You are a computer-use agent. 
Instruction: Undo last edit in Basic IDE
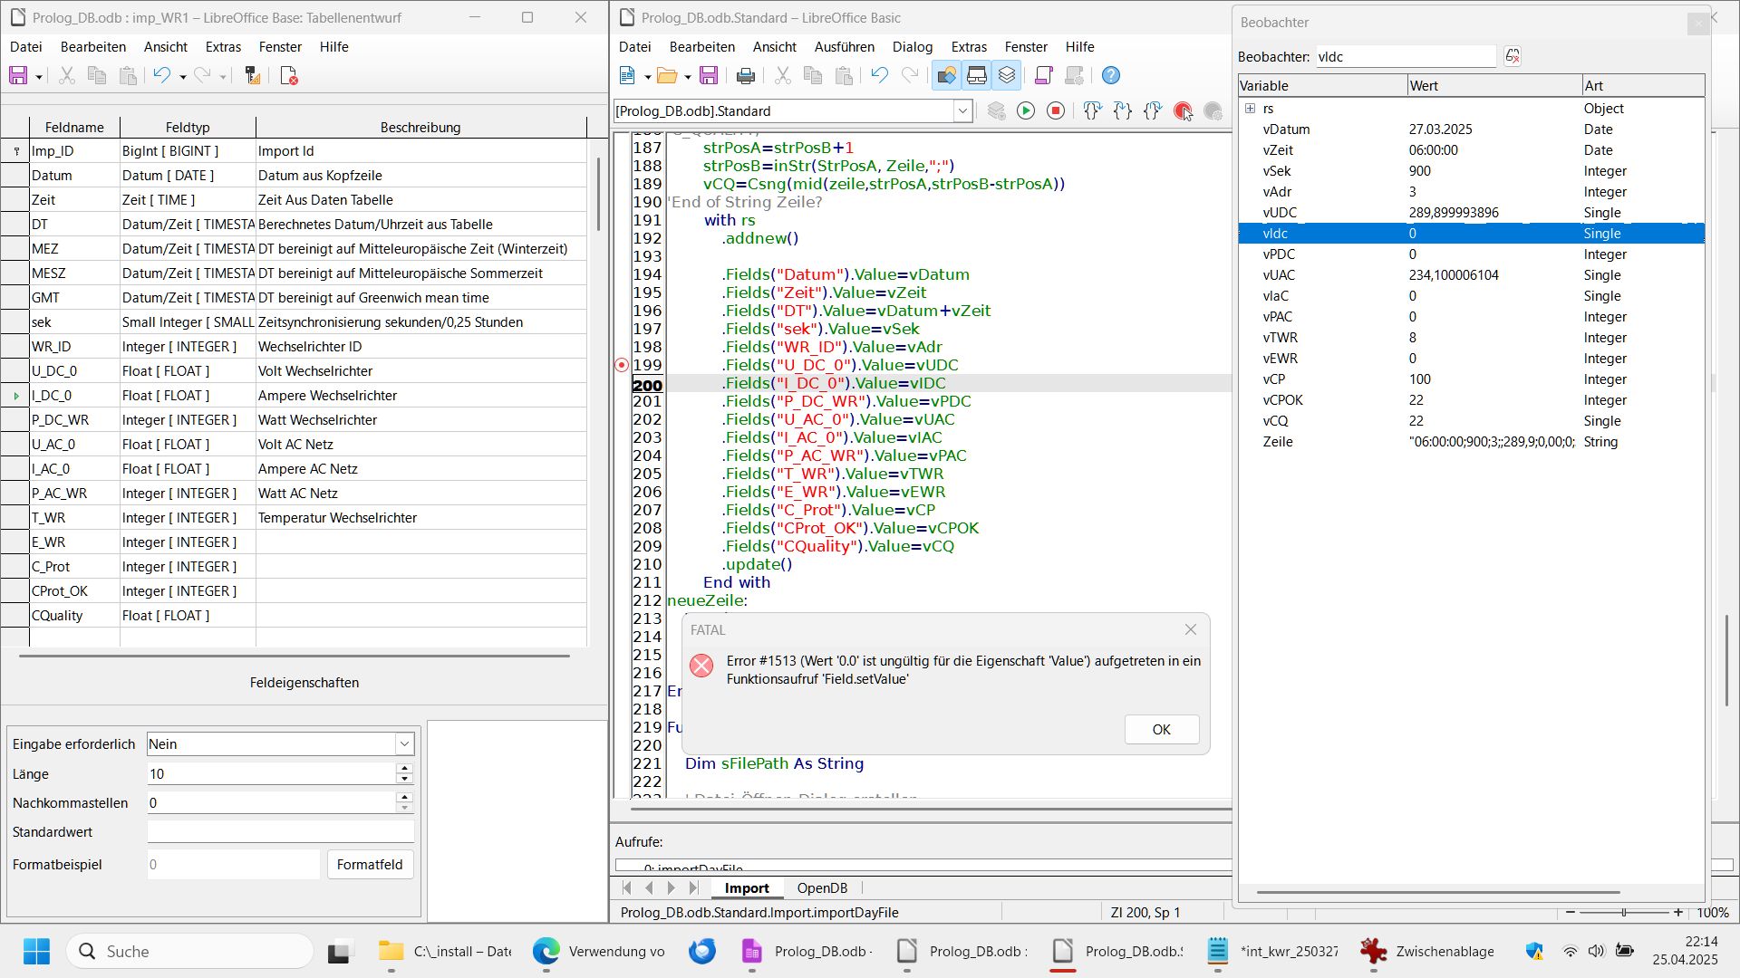click(879, 76)
